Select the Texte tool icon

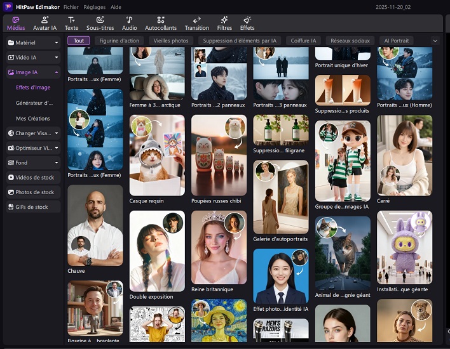click(x=71, y=23)
